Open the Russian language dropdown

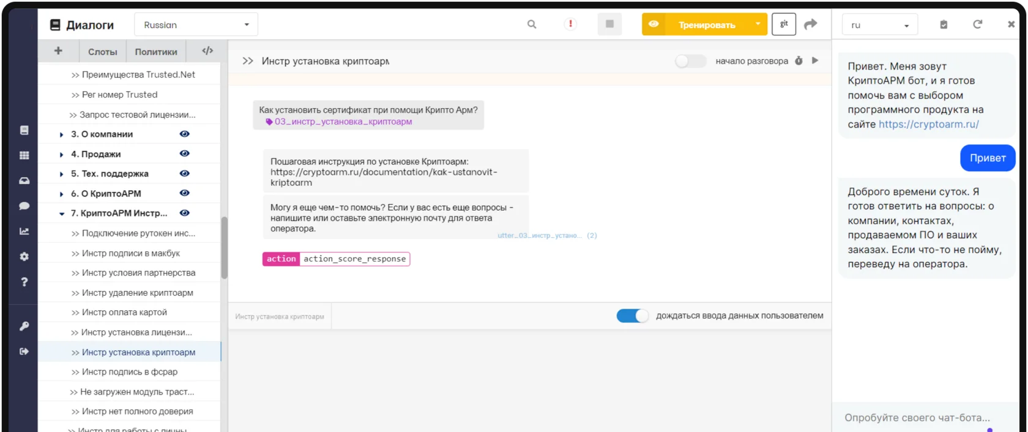[196, 25]
